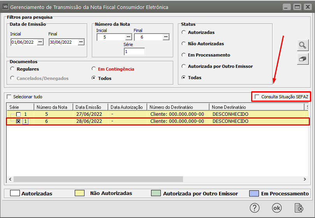Open lookup for Final note number
This screenshot has height=218, width=315.
(x=166, y=37)
